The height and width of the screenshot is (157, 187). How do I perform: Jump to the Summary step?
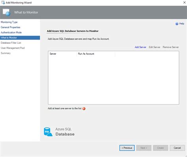click(6, 53)
